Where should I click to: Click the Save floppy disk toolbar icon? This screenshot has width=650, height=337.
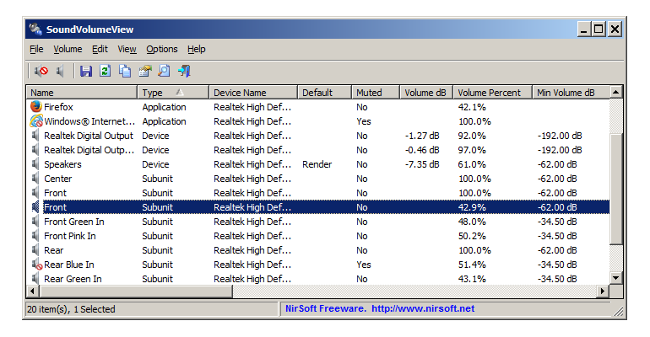click(x=86, y=71)
